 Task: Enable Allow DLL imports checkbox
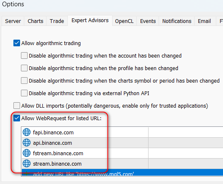coord(17,106)
